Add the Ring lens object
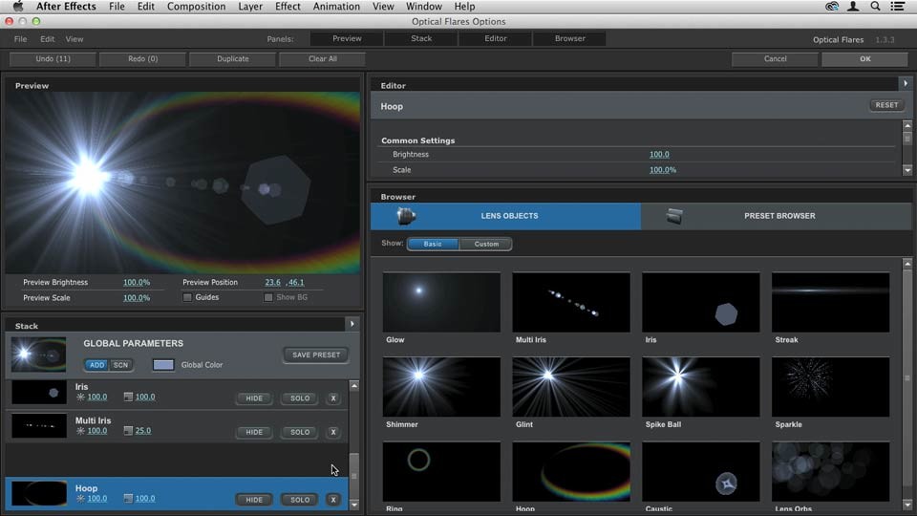Screen dimensions: 917x516 441,471
